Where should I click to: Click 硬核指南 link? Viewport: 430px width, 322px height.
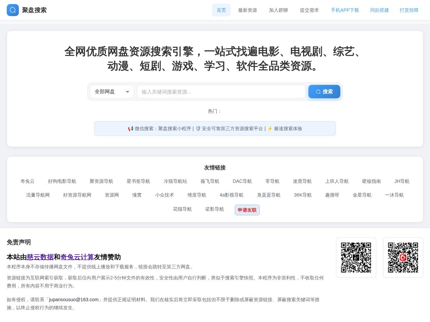click(x=372, y=181)
